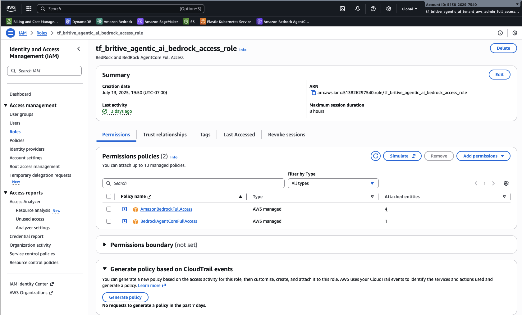Click the help question mark icon
The image size is (522, 315).
[373, 9]
